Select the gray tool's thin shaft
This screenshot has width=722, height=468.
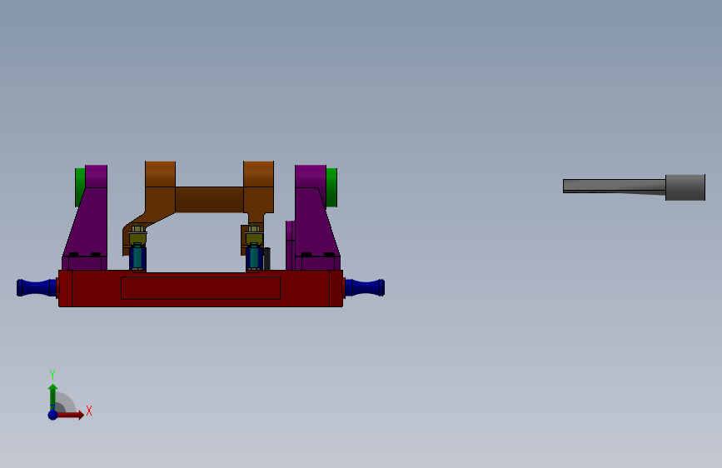(x=615, y=186)
